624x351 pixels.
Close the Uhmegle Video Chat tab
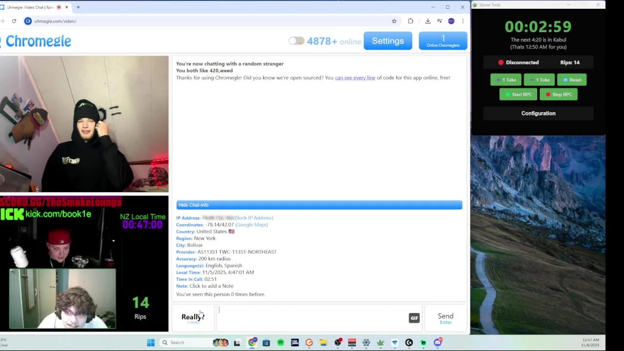pos(66,7)
